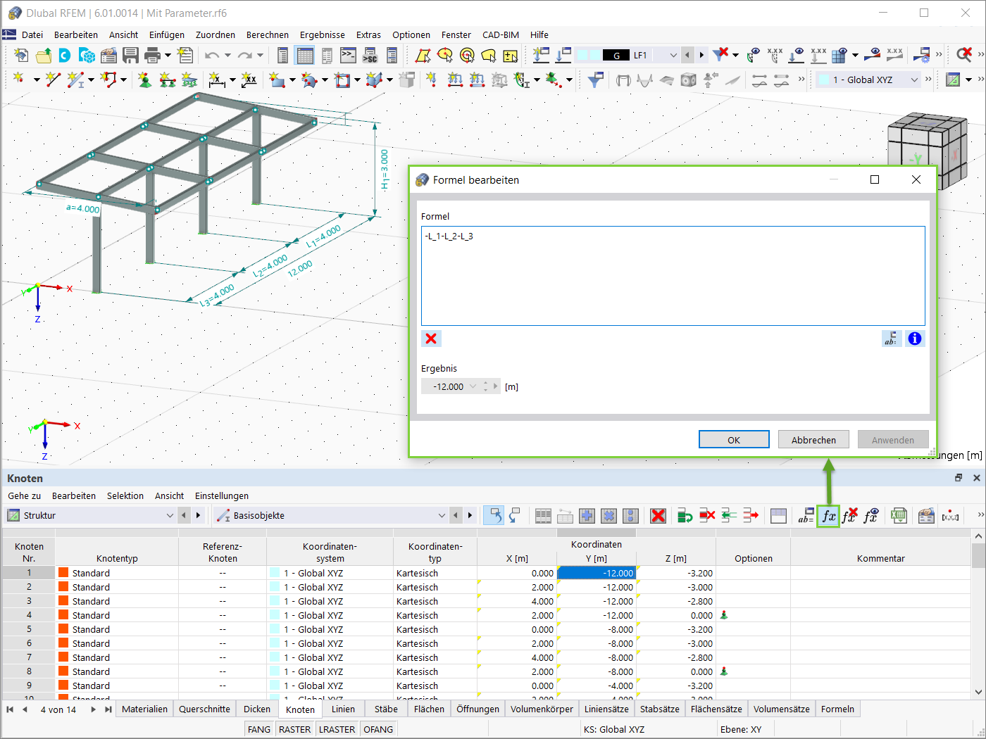Click the New model icon
Viewport: 986px width, 739px height.
pyautogui.click(x=21, y=55)
